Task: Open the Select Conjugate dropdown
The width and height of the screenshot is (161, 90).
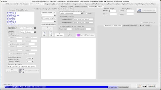Action: [x=28, y=32]
